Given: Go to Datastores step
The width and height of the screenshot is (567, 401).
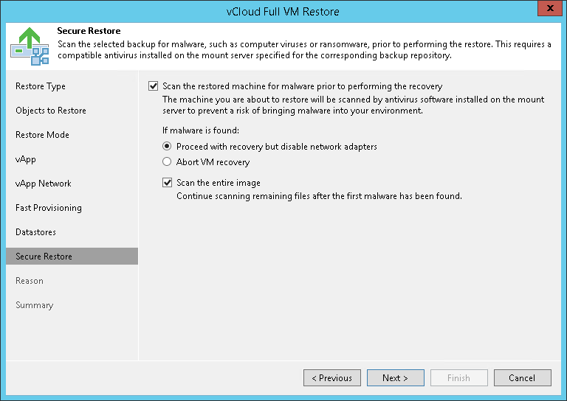Looking at the screenshot, I should [x=35, y=232].
